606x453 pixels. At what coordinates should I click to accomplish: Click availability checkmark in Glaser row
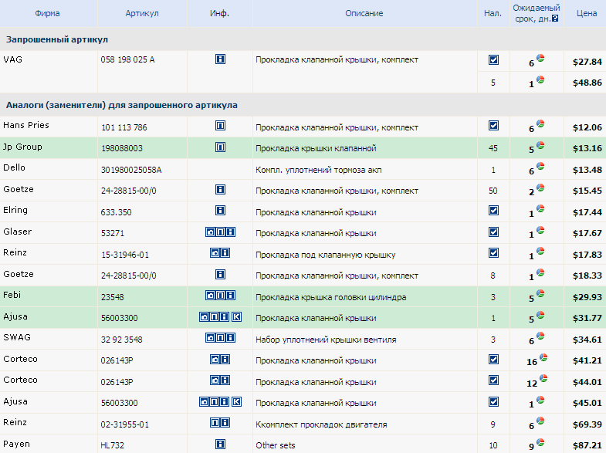coord(493,232)
